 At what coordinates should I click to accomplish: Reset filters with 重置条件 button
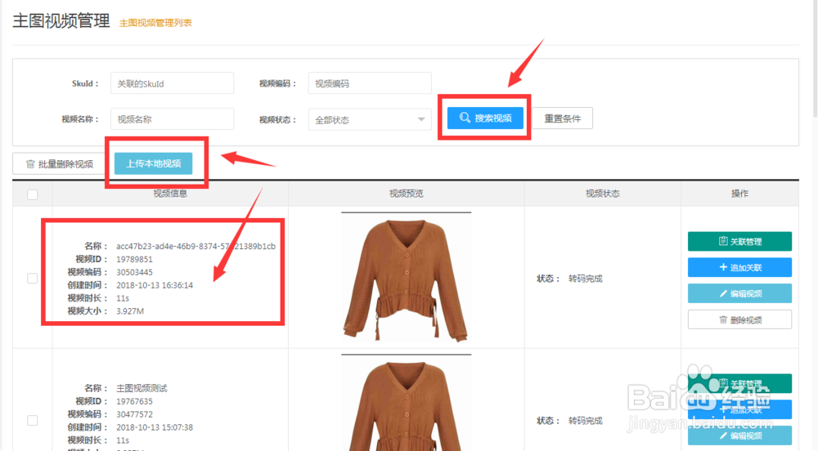coord(563,118)
